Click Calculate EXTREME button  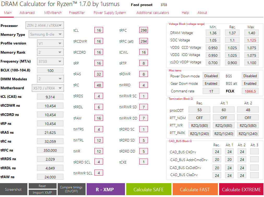point(241,189)
